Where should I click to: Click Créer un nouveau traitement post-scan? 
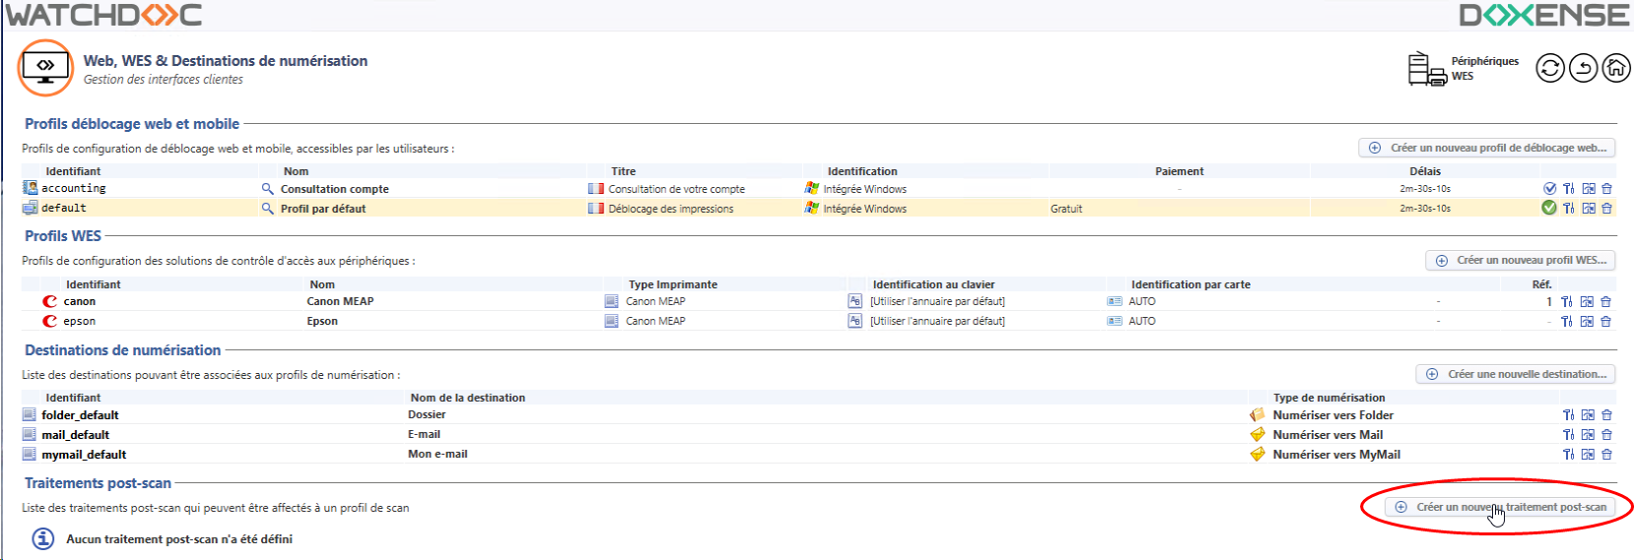click(1499, 508)
